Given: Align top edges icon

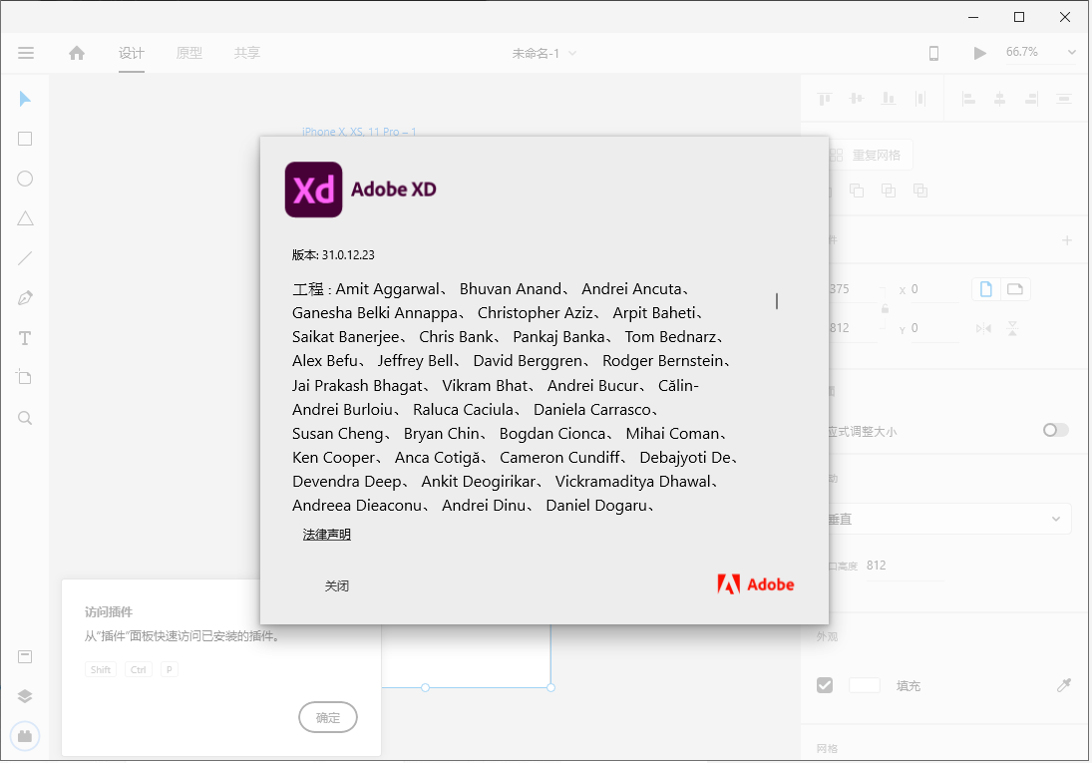Looking at the screenshot, I should [x=825, y=99].
